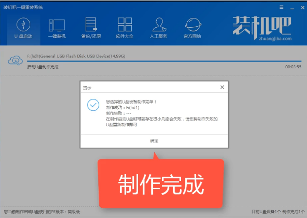Minimize the 装机吧 window
The width and height of the screenshot is (307, 218).
coord(290,7)
